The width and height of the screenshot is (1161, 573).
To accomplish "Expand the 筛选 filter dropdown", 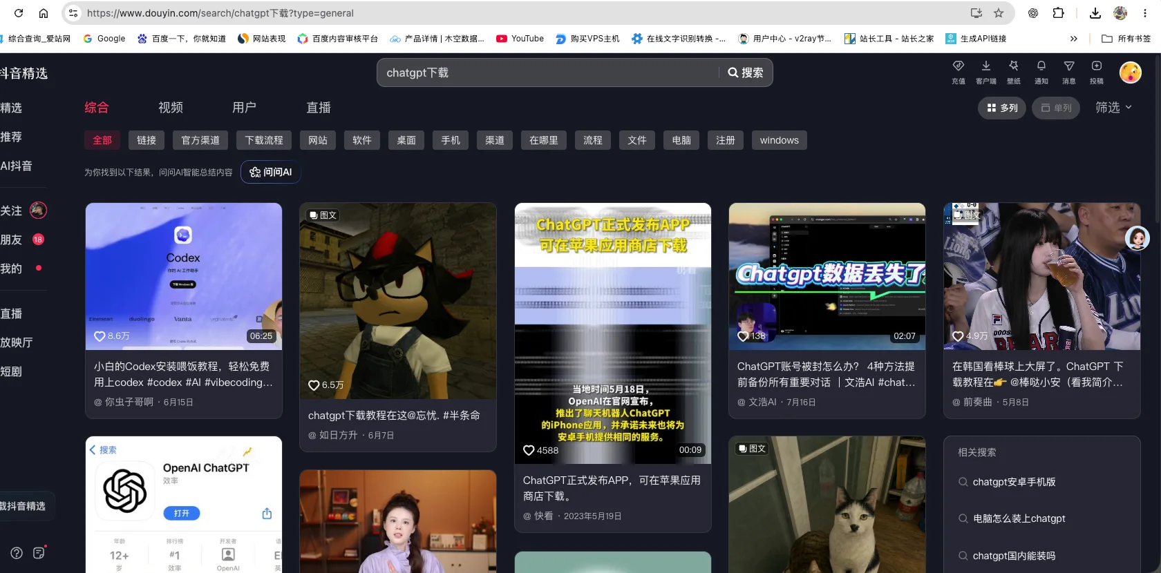I will [1113, 107].
